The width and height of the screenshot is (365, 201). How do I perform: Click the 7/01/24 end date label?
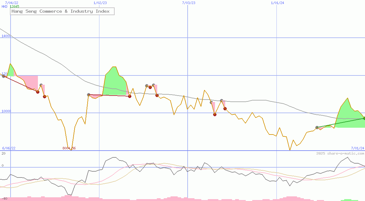pos(358,148)
